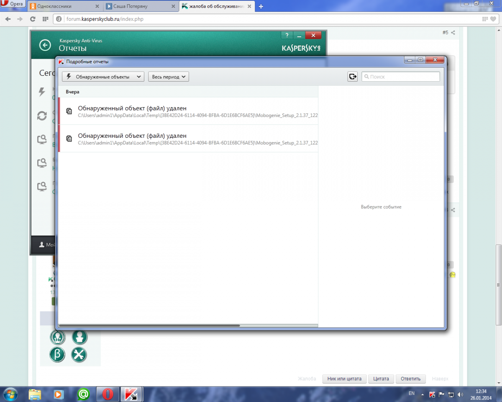Click first monitor-scan icon in Kaspersky sidebar
This screenshot has width=502, height=402.
tap(42, 139)
